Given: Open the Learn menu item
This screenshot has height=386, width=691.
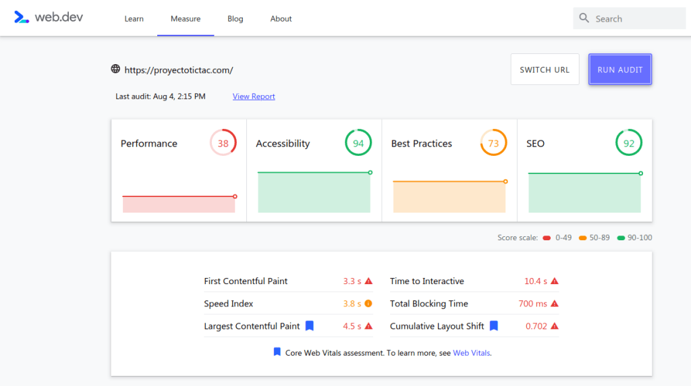Looking at the screenshot, I should pyautogui.click(x=134, y=19).
